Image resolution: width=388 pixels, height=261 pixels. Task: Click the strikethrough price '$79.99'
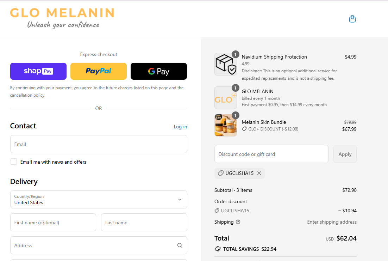350,122
